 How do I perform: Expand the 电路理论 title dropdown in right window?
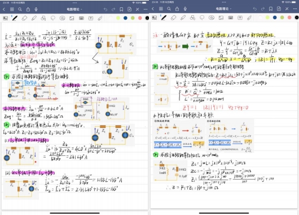(223, 9)
